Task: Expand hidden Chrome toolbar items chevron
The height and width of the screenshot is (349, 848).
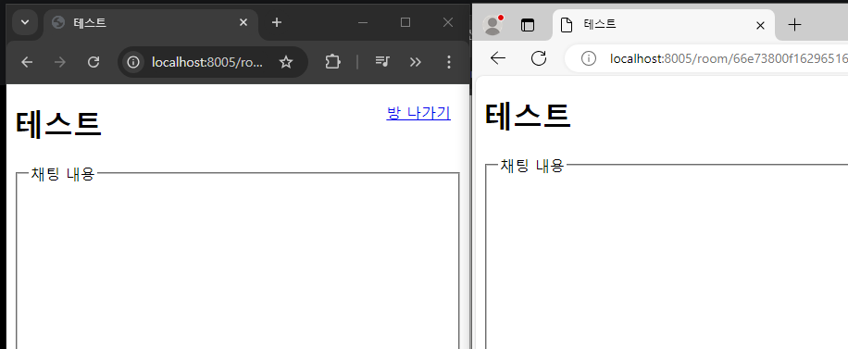Action: (x=416, y=62)
